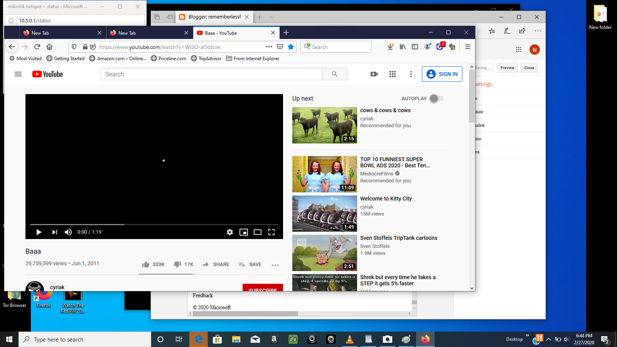Skip to next video in player
Screen dimensions: 617x347
54,232
